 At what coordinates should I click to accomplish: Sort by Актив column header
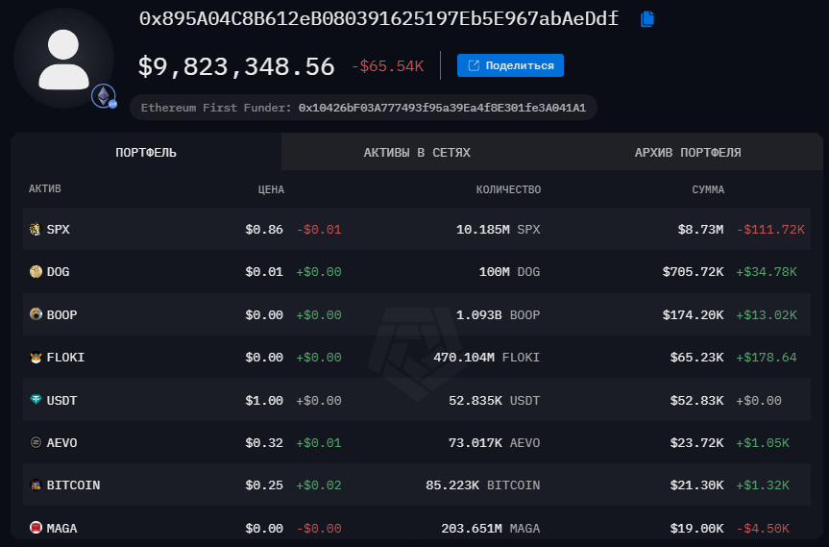pyautogui.click(x=45, y=188)
